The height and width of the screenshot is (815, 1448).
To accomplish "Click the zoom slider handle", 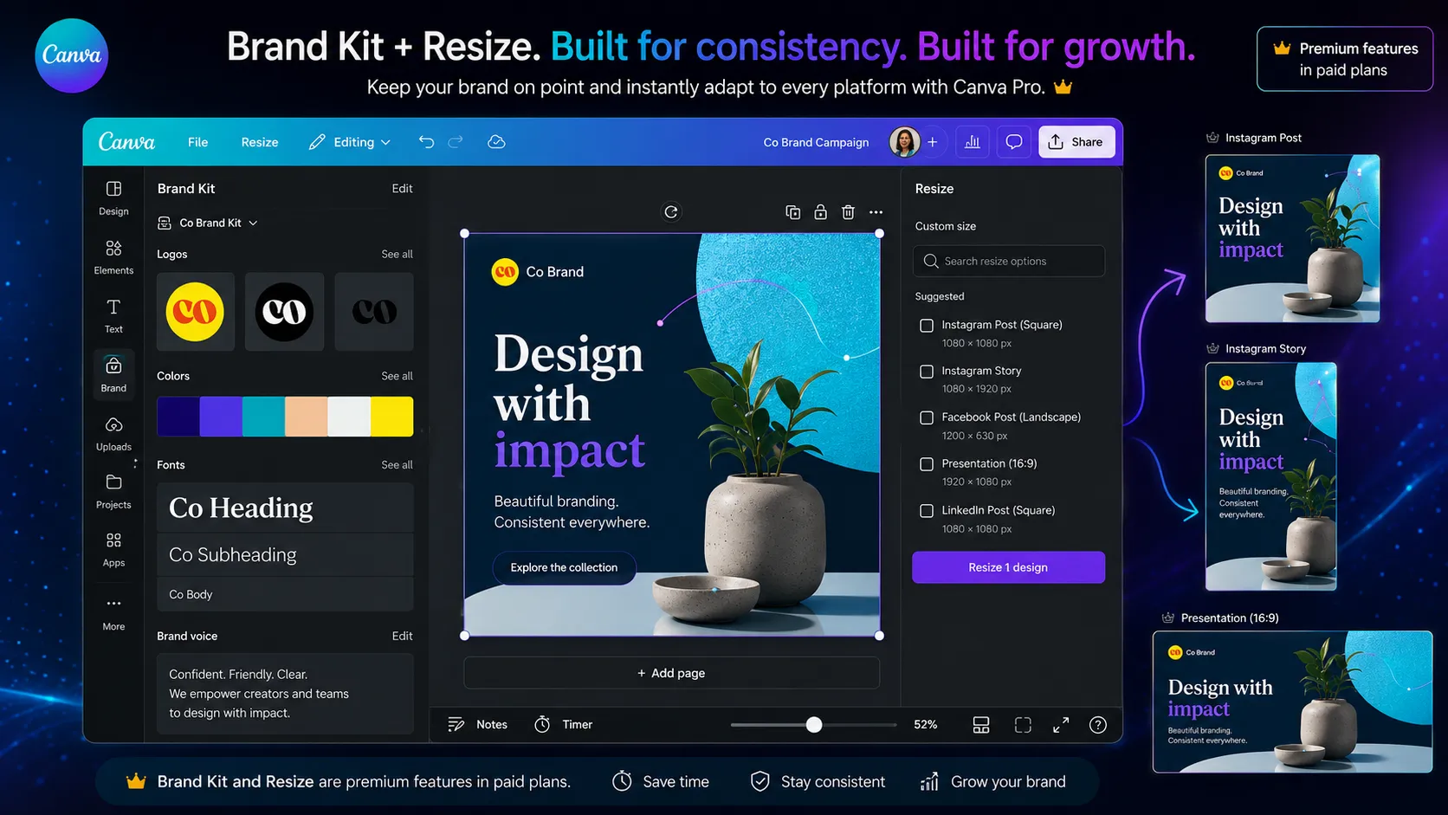I will coord(814,725).
